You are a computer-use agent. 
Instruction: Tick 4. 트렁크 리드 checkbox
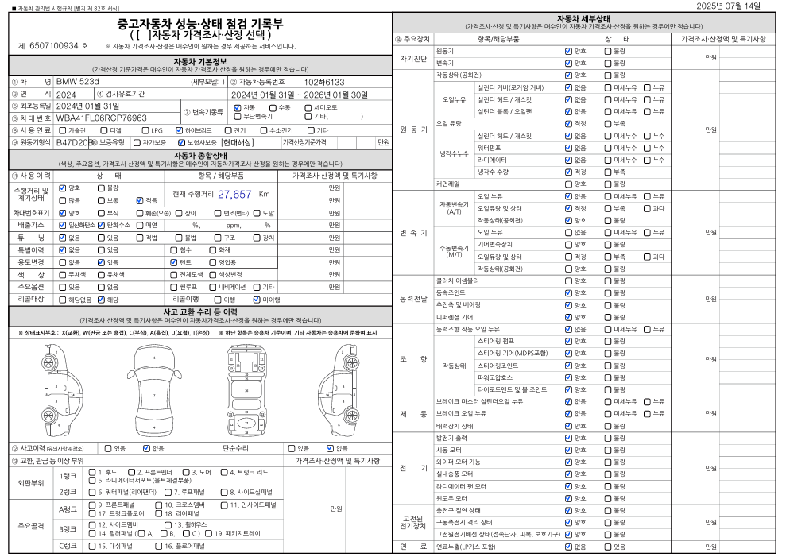pos(224,472)
